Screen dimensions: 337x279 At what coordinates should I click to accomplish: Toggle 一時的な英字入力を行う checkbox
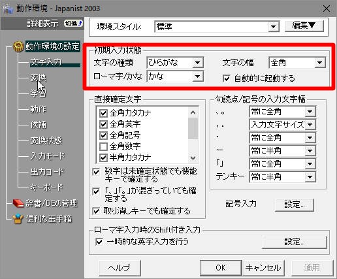click(x=99, y=242)
